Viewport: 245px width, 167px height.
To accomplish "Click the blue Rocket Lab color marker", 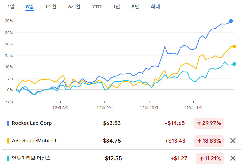I will (8, 123).
